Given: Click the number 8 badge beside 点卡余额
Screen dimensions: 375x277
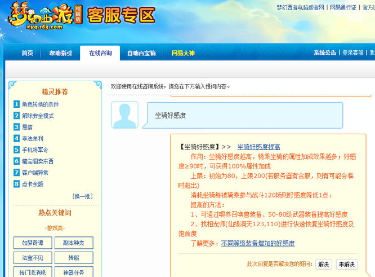Looking at the screenshot, I should 16,184.
